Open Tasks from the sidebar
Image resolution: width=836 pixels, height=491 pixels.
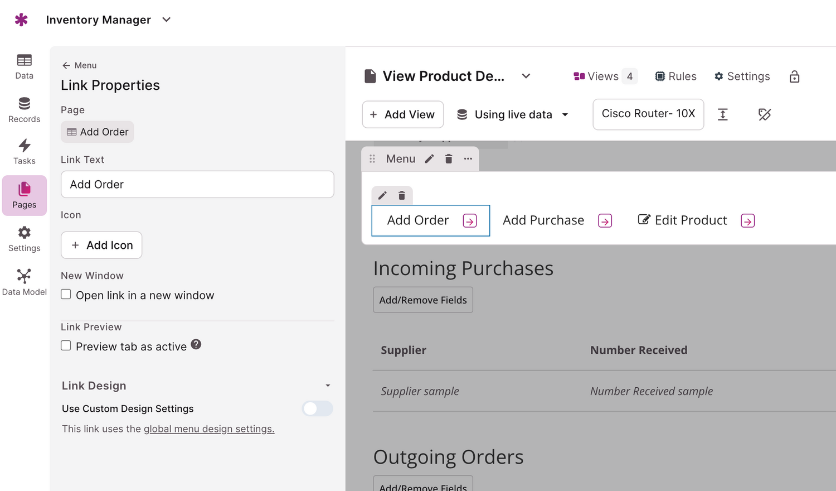[x=24, y=152]
